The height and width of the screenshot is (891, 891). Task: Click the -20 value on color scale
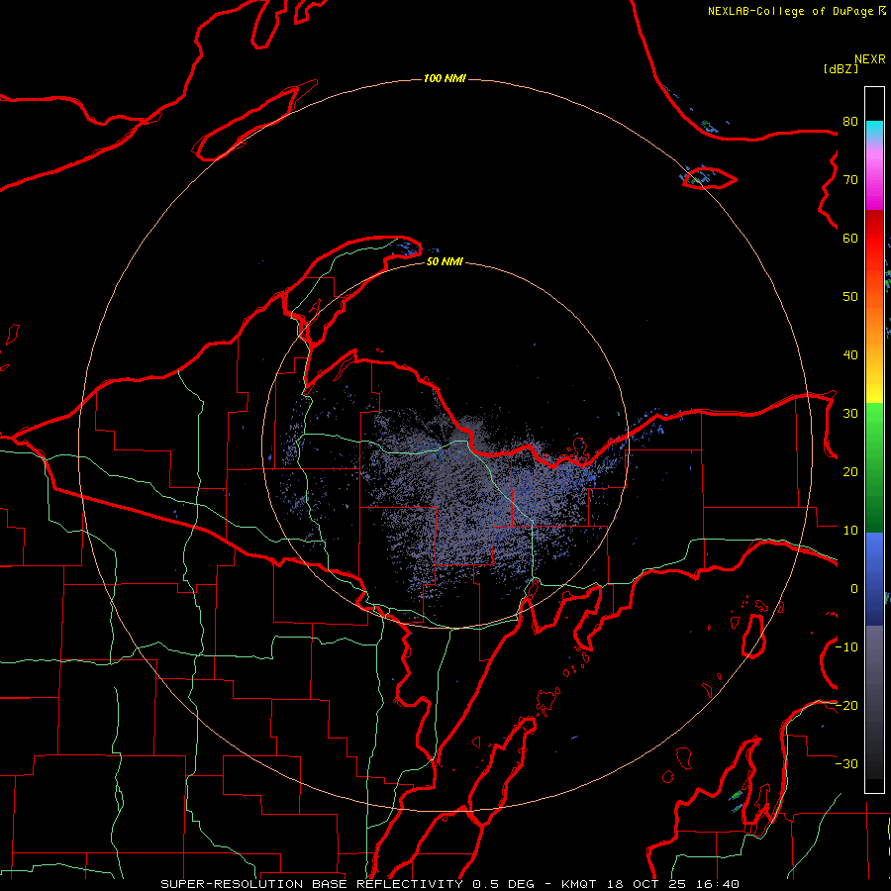pyautogui.click(x=846, y=705)
